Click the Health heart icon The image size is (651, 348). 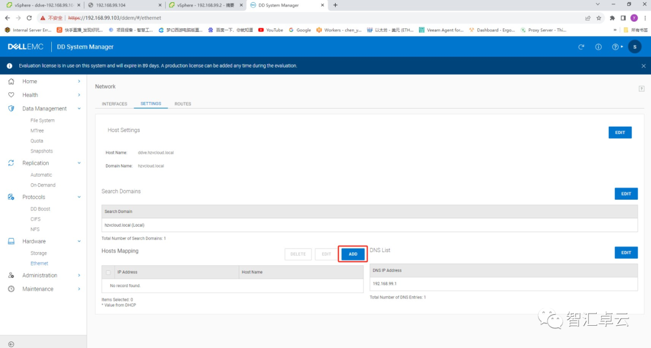point(11,95)
